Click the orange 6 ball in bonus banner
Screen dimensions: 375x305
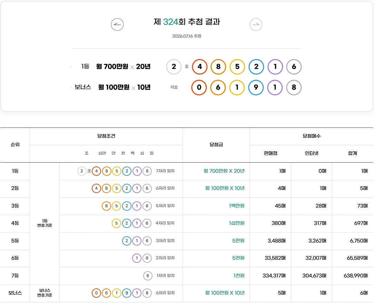pos(218,87)
